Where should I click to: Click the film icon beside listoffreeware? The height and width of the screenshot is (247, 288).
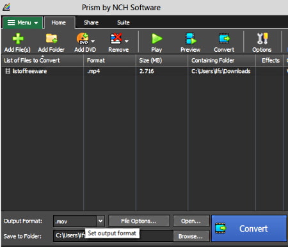tap(8, 71)
